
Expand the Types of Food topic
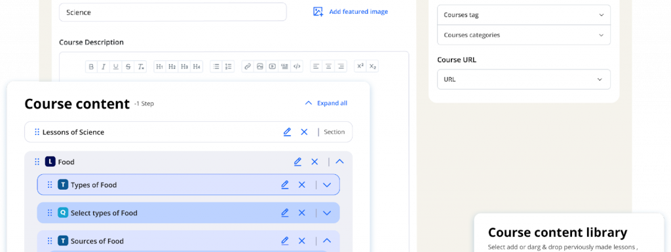[327, 185]
